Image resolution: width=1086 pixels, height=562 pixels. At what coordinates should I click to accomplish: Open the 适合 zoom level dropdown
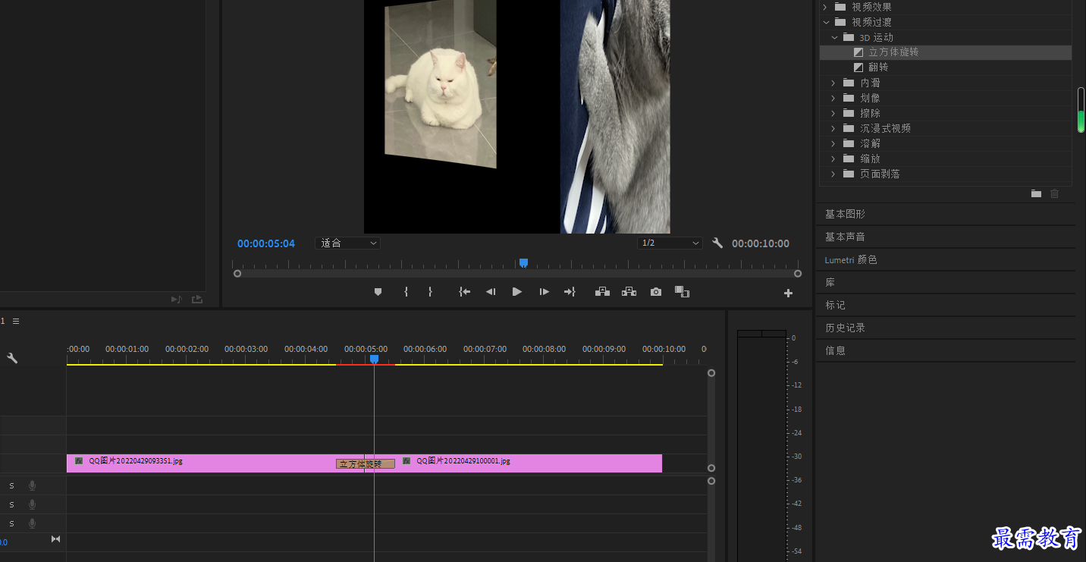coord(347,243)
